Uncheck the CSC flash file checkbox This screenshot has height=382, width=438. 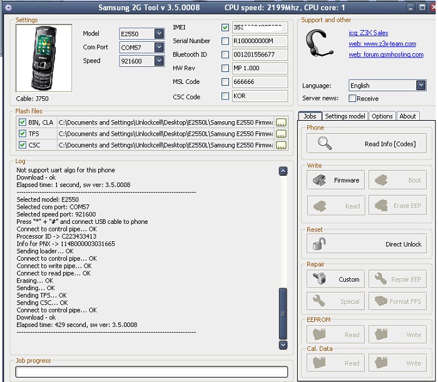23,145
